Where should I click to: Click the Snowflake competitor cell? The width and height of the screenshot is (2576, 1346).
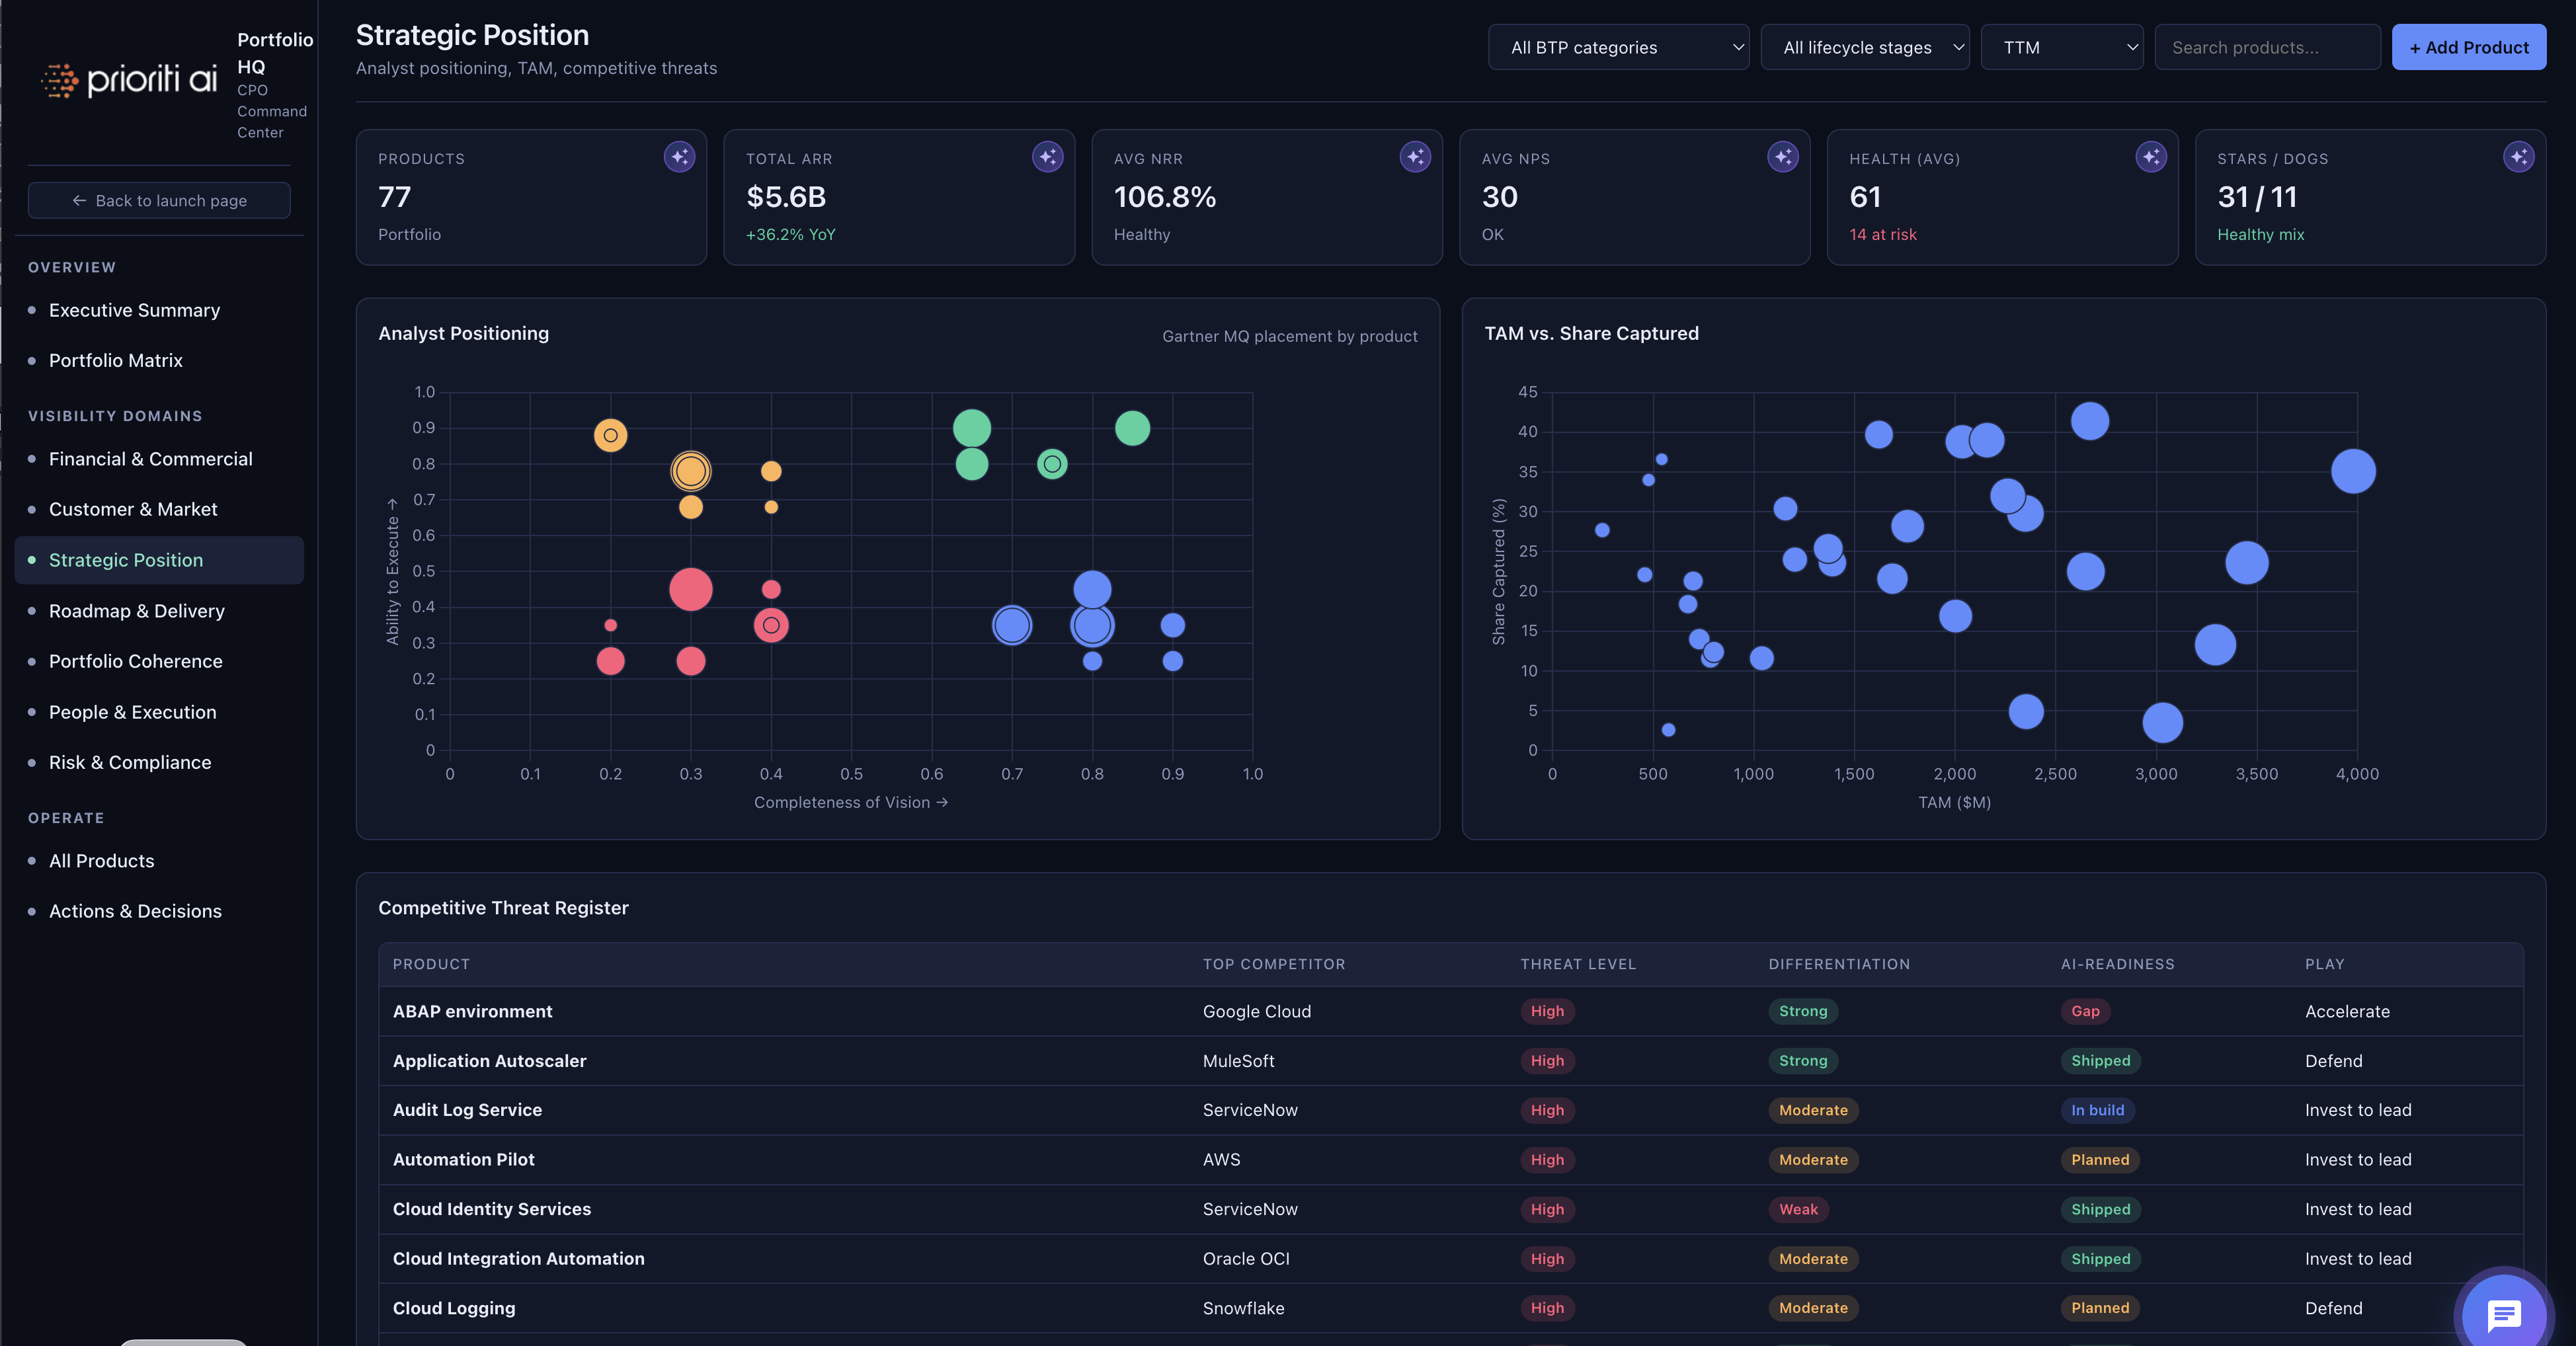coord(1243,1308)
